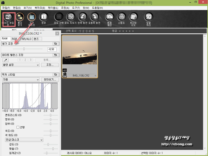Show image 정보 (info) from the toolbar

click(x=44, y=17)
